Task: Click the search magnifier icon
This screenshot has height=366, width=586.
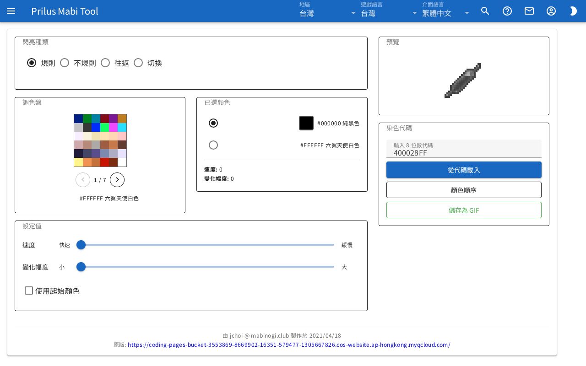Action: (485, 11)
